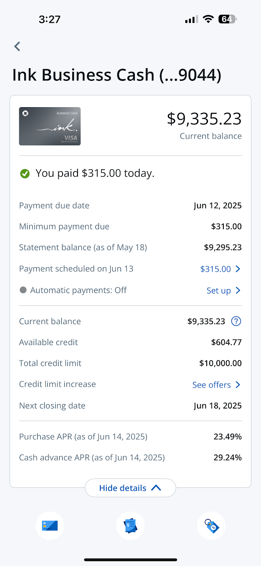This screenshot has width=261, height=566.
Task: Expand the scheduled payment details chevron
Action: pos(238,269)
